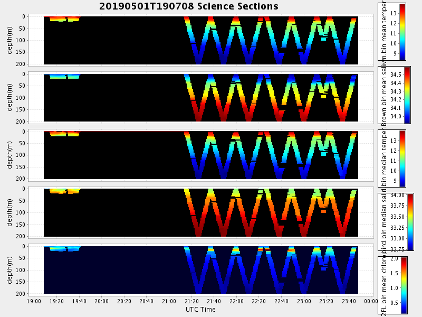The image size is (422, 317).
Task: Select the median salinity colorbar (32.75–34.00)
Action: 410,221
